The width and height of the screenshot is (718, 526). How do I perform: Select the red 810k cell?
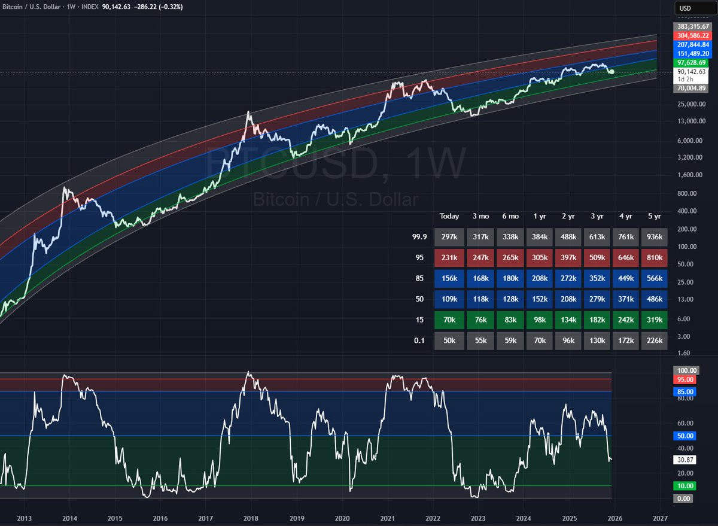pos(654,257)
